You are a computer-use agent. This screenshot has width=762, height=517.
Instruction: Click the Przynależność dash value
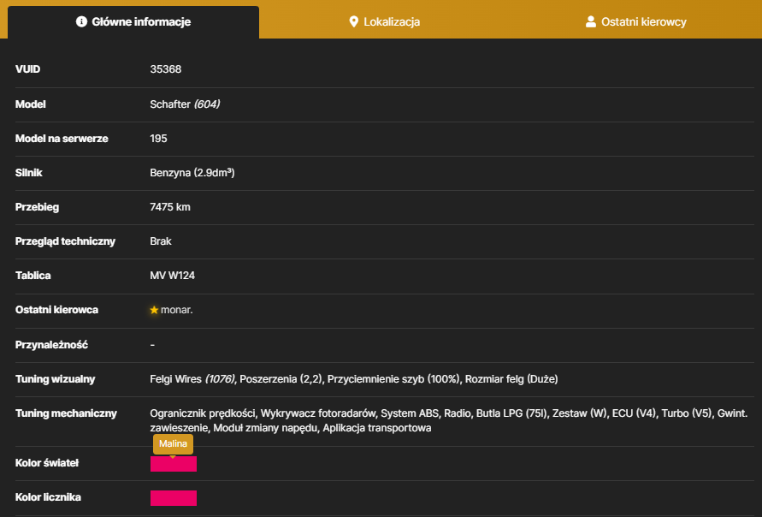152,345
